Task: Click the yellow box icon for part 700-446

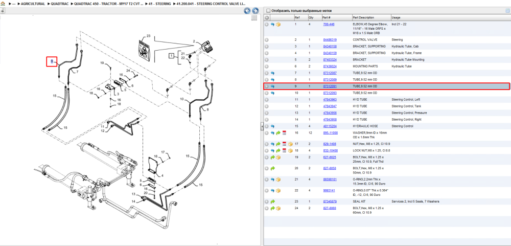Action: [278, 25]
